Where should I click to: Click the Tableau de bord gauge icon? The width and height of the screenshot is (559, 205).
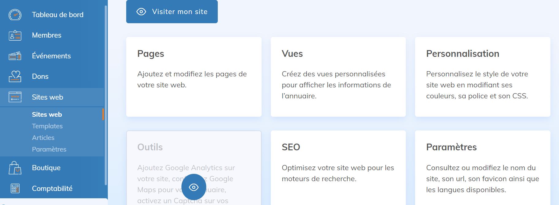coord(15,15)
